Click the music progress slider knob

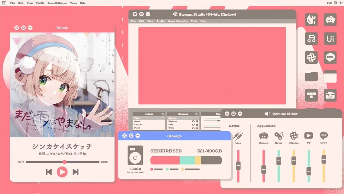(64, 162)
